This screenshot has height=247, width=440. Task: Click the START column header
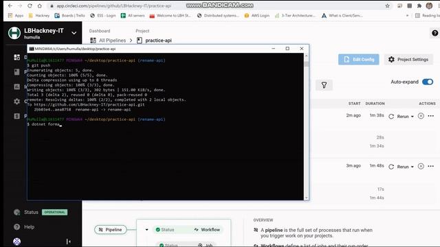click(x=355, y=104)
